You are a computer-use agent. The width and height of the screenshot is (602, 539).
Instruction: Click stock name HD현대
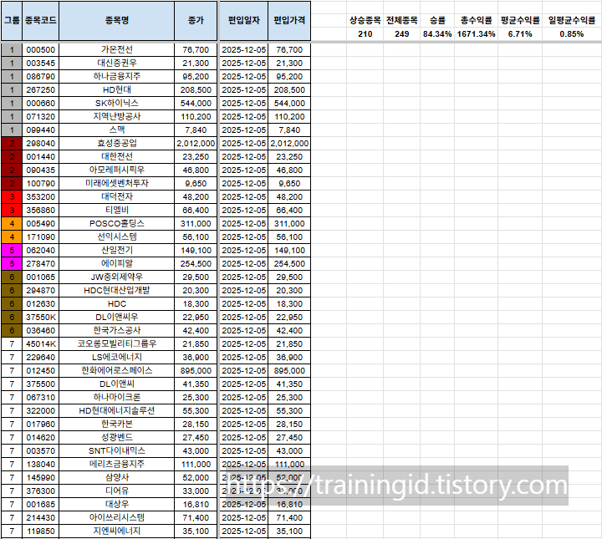[117, 90]
